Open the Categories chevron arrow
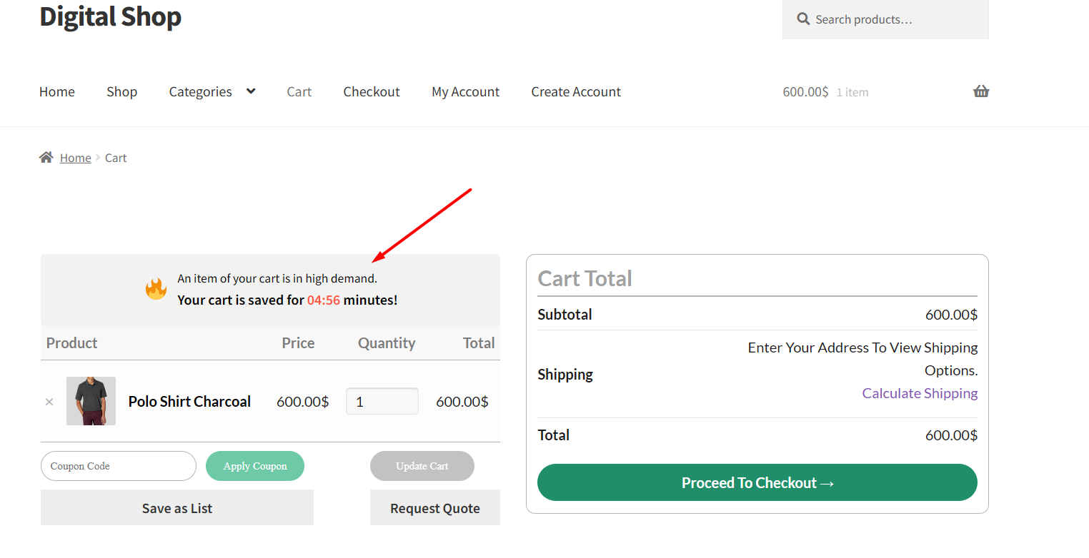The image size is (1089, 558). pos(250,91)
